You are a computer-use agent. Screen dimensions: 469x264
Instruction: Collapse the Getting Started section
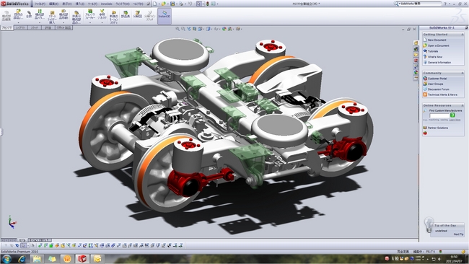463,35
